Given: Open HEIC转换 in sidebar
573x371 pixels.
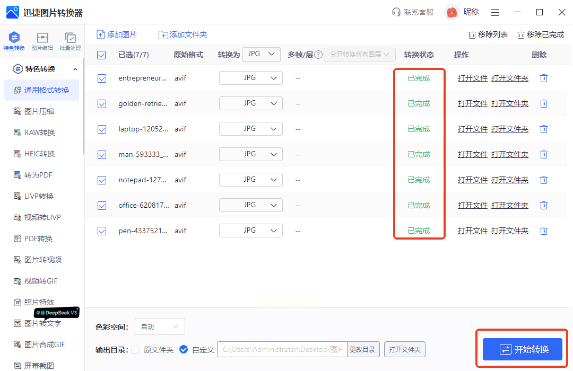Looking at the screenshot, I should pos(34,154).
